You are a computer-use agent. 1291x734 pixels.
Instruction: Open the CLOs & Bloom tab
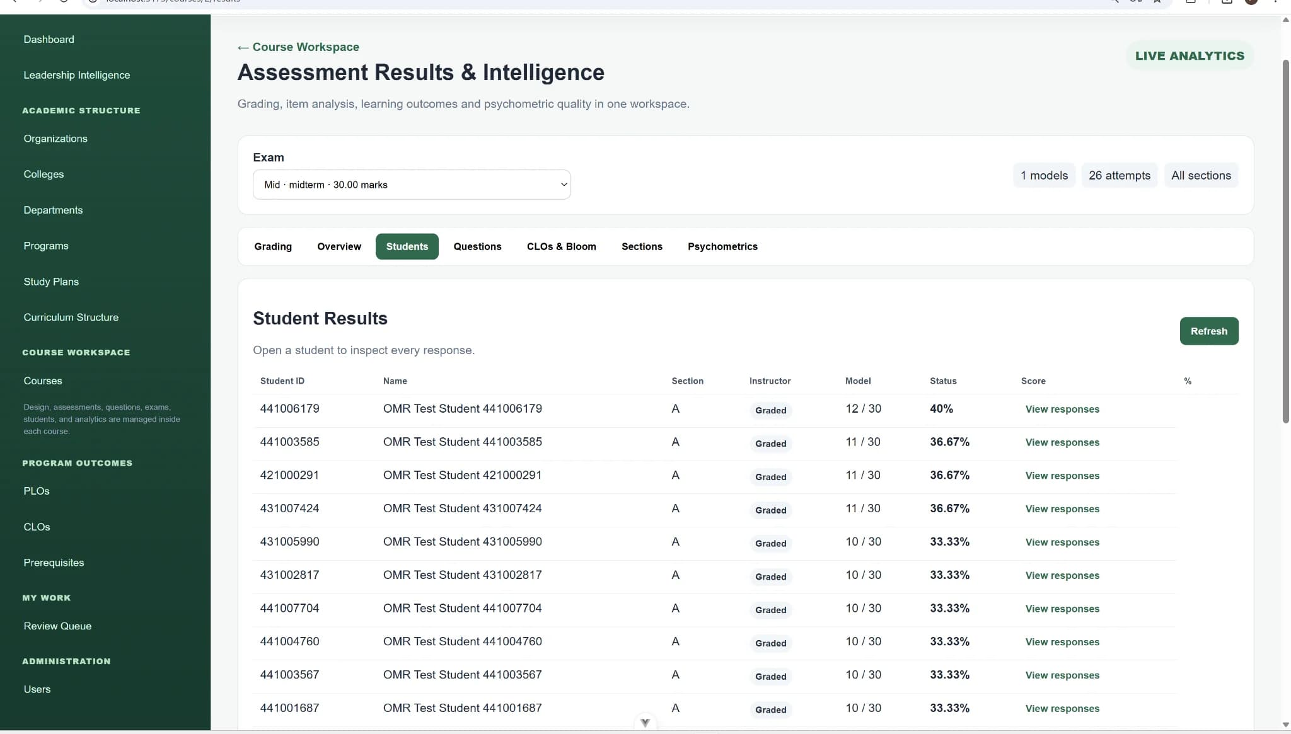[562, 246]
